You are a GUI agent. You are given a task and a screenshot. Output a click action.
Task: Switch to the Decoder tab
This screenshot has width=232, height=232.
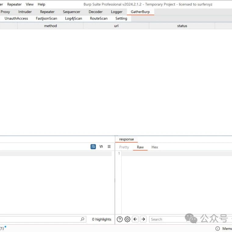click(x=96, y=12)
